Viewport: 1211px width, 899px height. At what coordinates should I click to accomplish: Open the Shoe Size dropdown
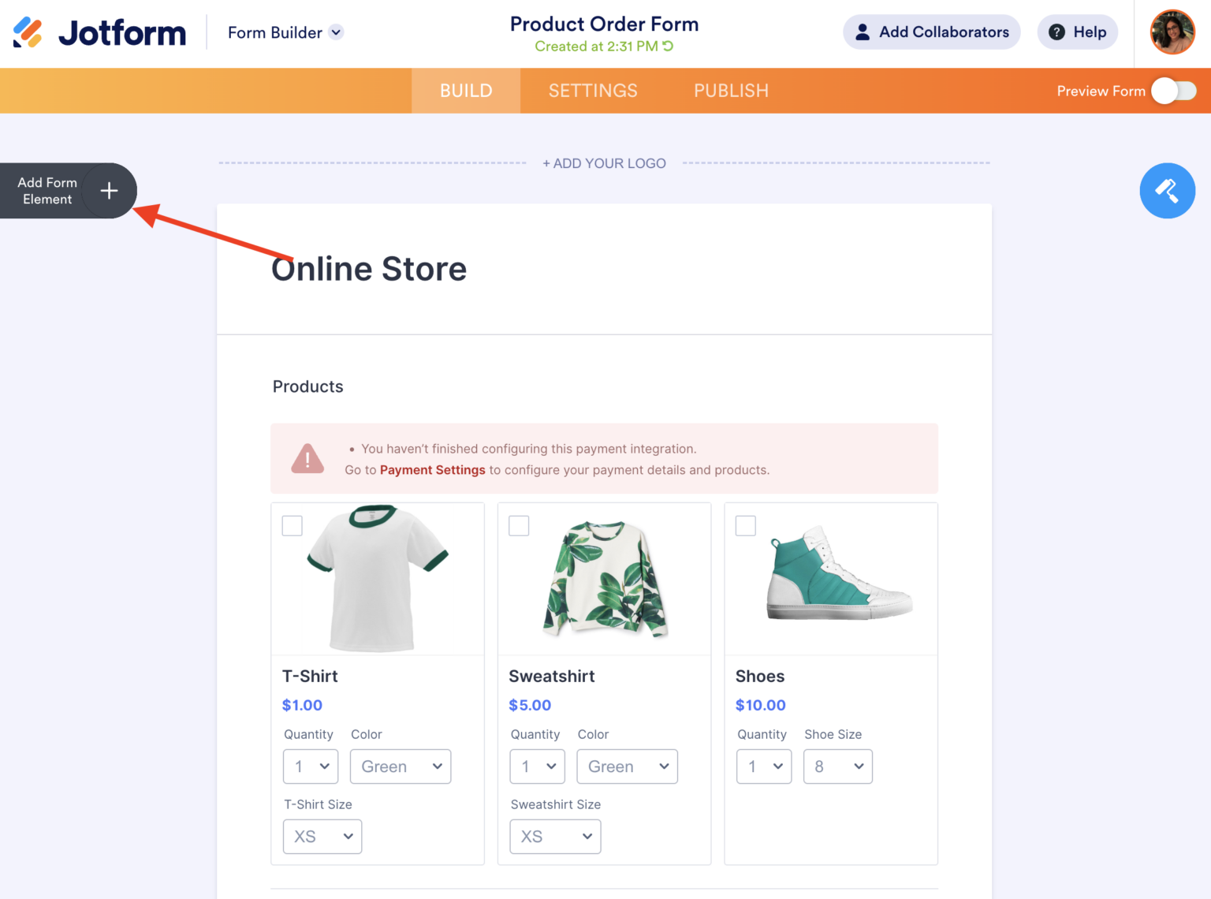pyautogui.click(x=837, y=766)
